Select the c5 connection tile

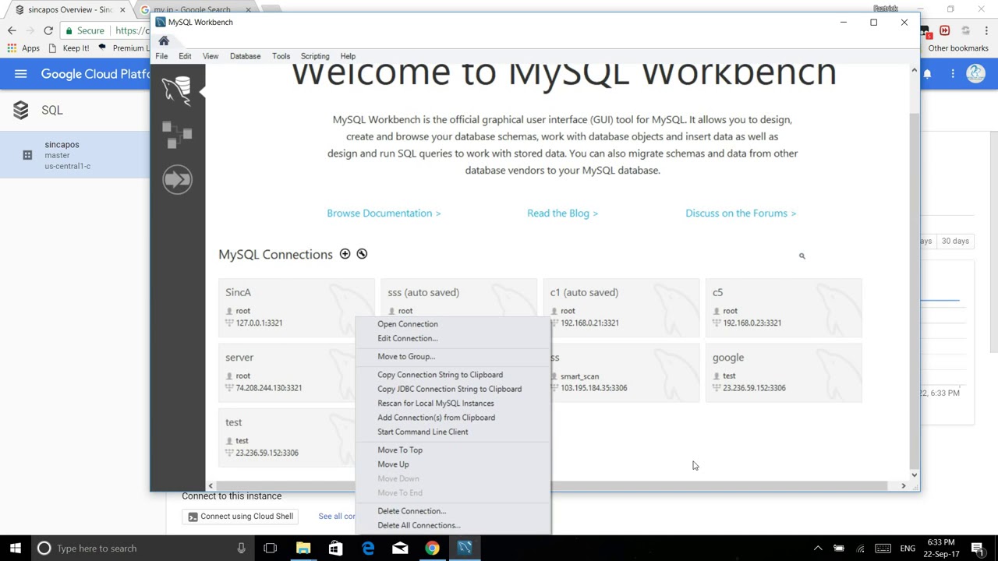784,308
